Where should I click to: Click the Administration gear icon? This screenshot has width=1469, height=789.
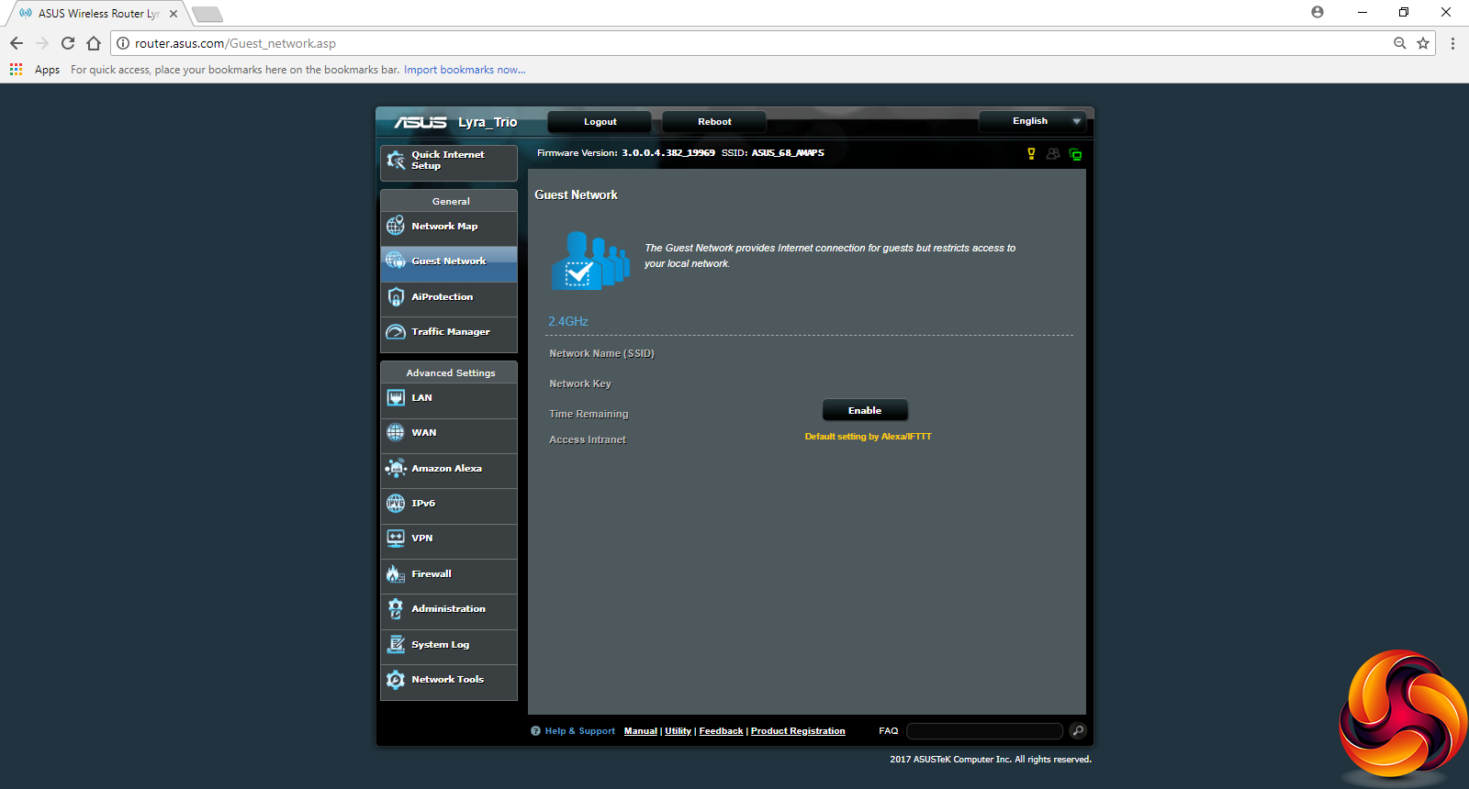tap(396, 608)
